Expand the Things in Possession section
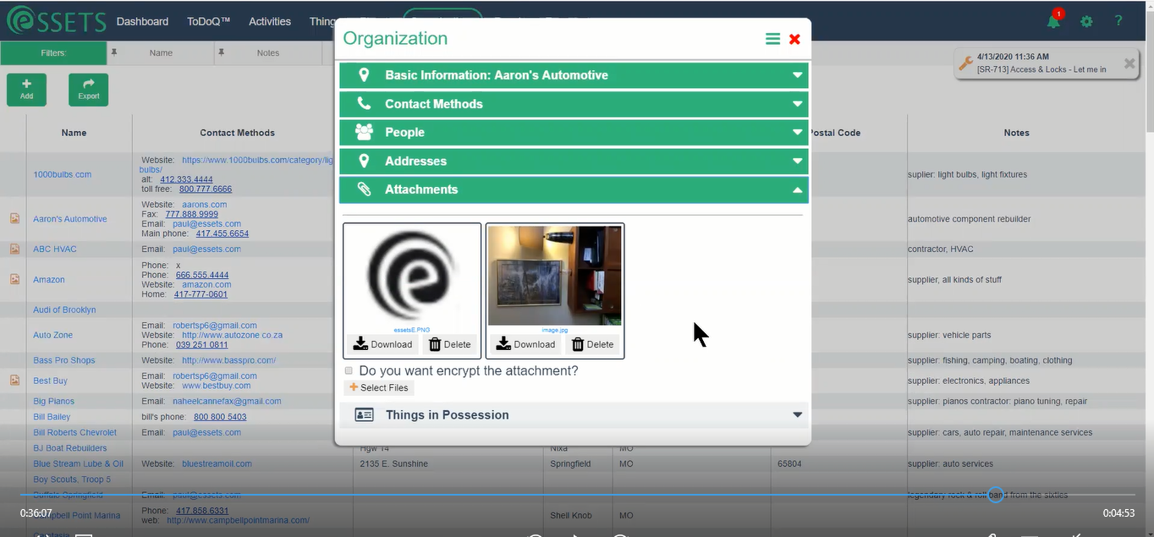1154x537 pixels. pos(574,415)
